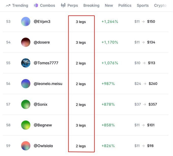Viewport: 173px width, 156px height.
Task: Click '2 legs' in @Tomas7777's row
Action: coord(81,63)
